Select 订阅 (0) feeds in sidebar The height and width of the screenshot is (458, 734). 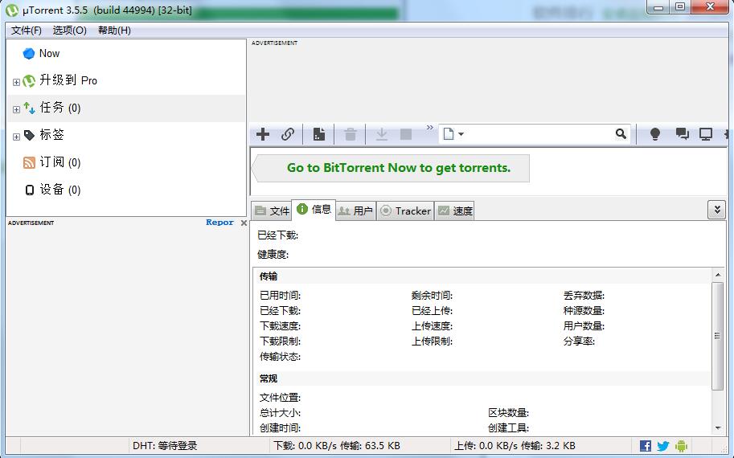coord(59,162)
